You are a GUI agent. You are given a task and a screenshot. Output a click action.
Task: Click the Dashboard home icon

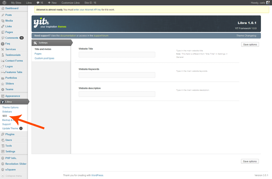tap(3, 8)
